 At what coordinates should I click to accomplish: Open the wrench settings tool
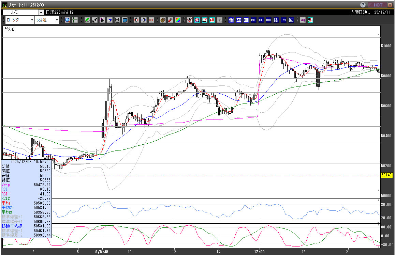(x=170, y=20)
